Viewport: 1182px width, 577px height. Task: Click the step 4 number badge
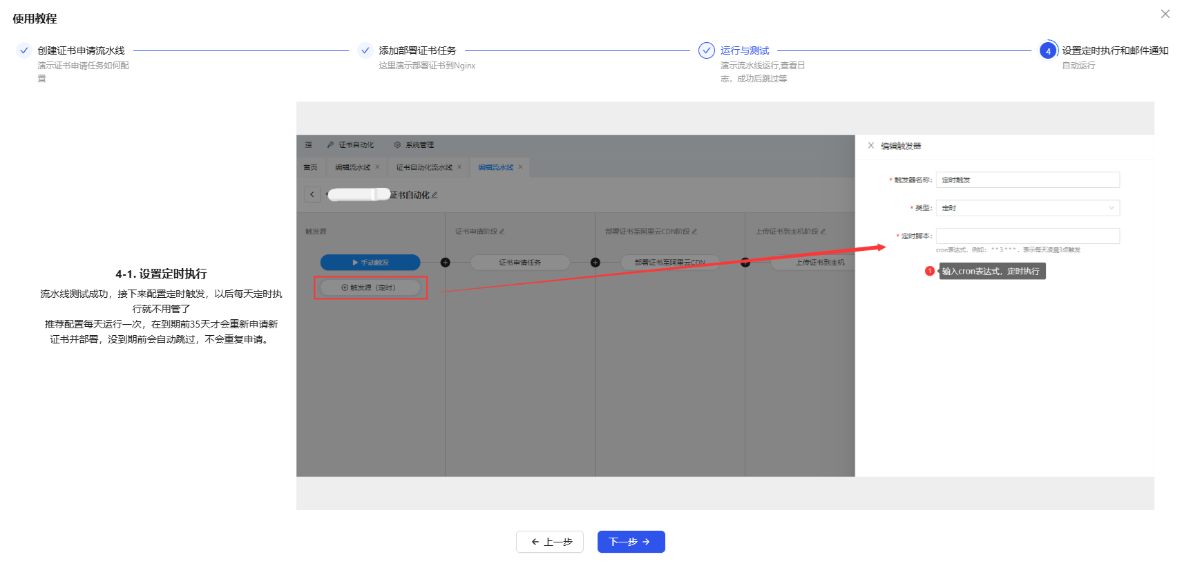click(1048, 51)
